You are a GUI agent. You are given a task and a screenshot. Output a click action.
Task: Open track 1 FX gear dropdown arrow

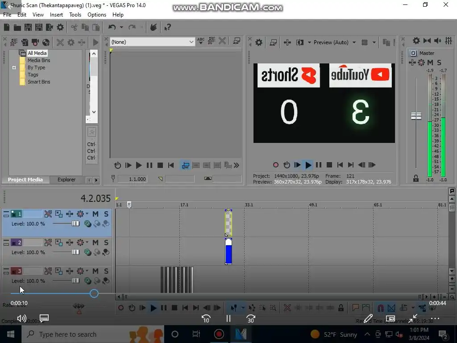point(87,214)
